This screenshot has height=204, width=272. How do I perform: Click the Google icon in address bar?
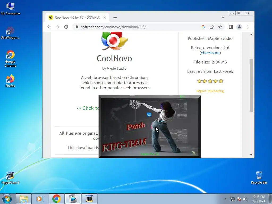203,27
